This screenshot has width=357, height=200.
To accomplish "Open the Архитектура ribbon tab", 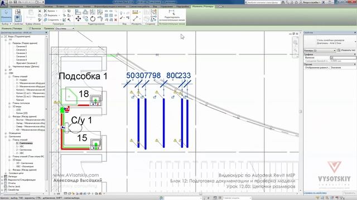I will tap(16, 7).
